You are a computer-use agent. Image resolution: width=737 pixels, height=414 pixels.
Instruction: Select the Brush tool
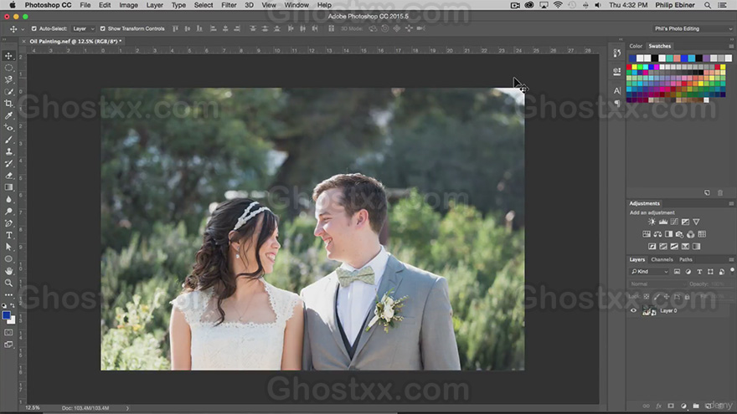(8, 140)
